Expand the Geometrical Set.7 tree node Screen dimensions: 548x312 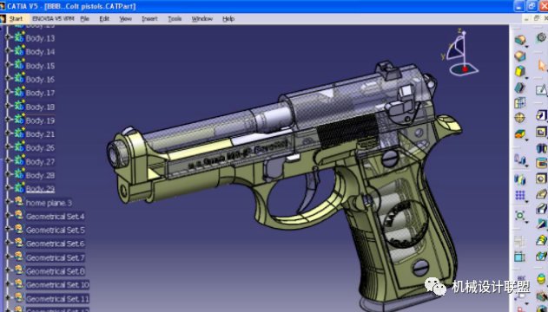click(8, 257)
